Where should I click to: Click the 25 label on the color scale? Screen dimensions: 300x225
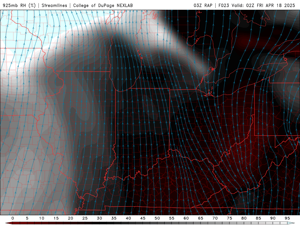pyautogui.click(x=85, y=218)
